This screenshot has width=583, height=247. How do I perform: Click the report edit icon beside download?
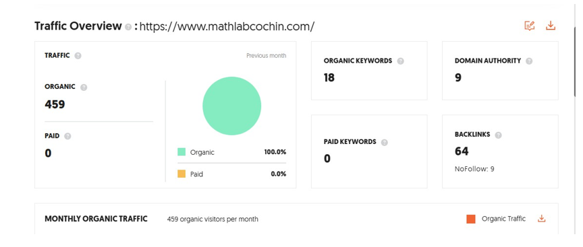[x=530, y=26]
